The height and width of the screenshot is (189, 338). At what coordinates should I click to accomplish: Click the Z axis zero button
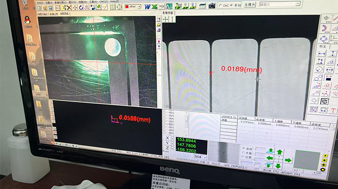click(x=167, y=148)
